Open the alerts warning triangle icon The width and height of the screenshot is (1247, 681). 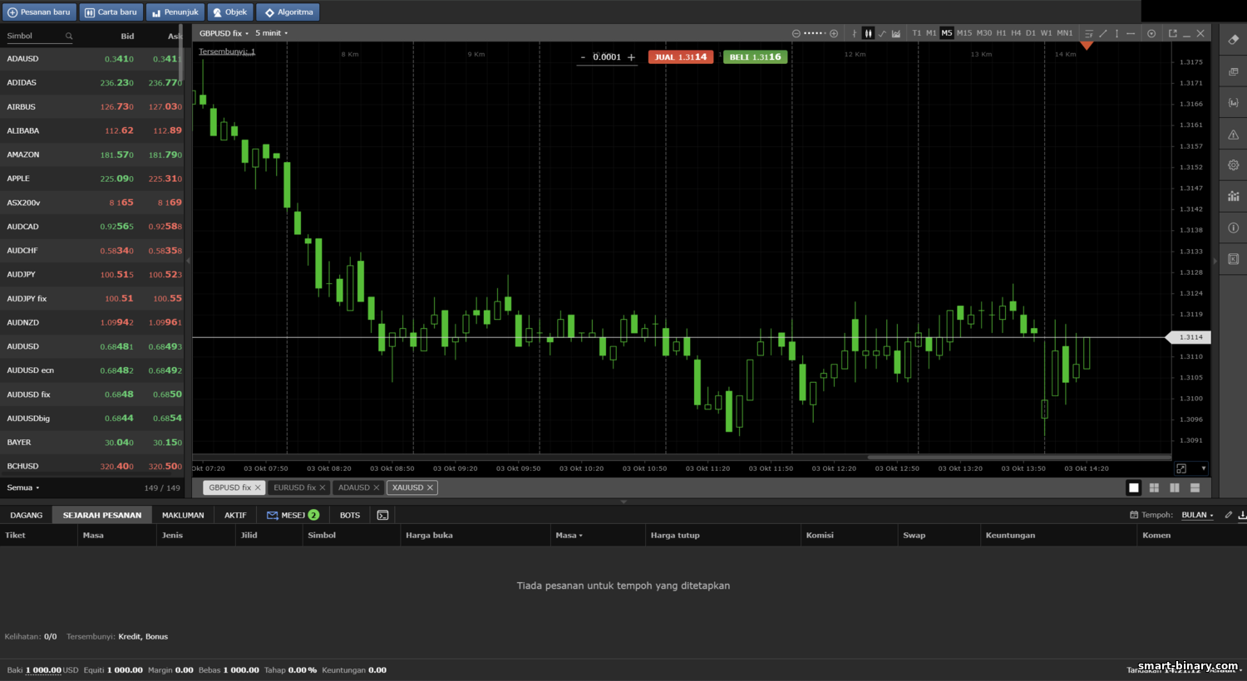[x=1234, y=135]
